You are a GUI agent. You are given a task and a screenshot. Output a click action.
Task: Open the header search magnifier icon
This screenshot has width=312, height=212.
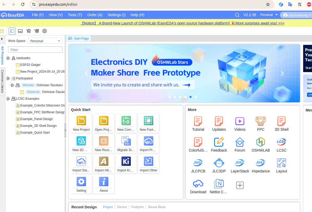coord(237,15)
